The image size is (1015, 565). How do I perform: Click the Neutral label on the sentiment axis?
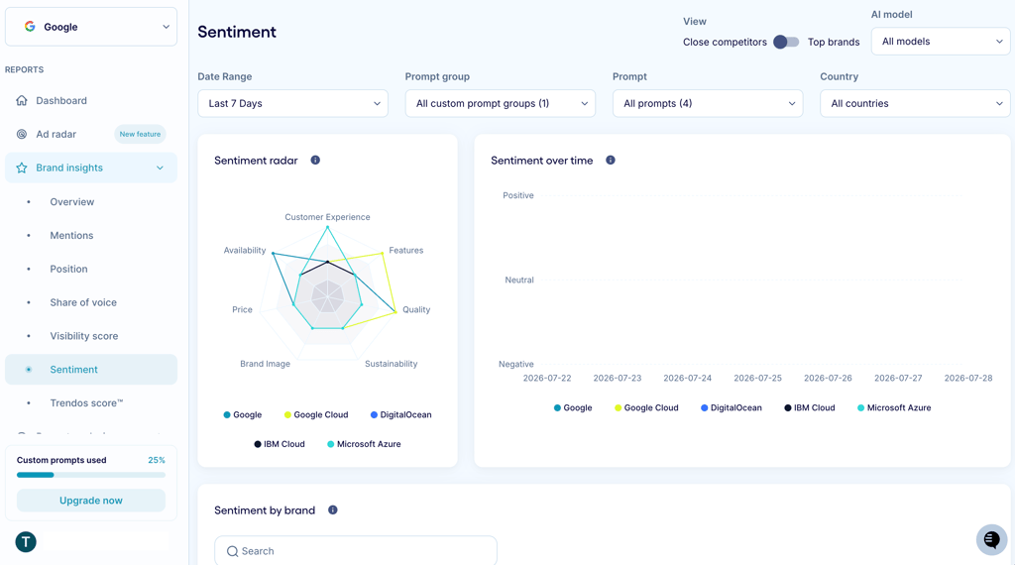click(519, 281)
